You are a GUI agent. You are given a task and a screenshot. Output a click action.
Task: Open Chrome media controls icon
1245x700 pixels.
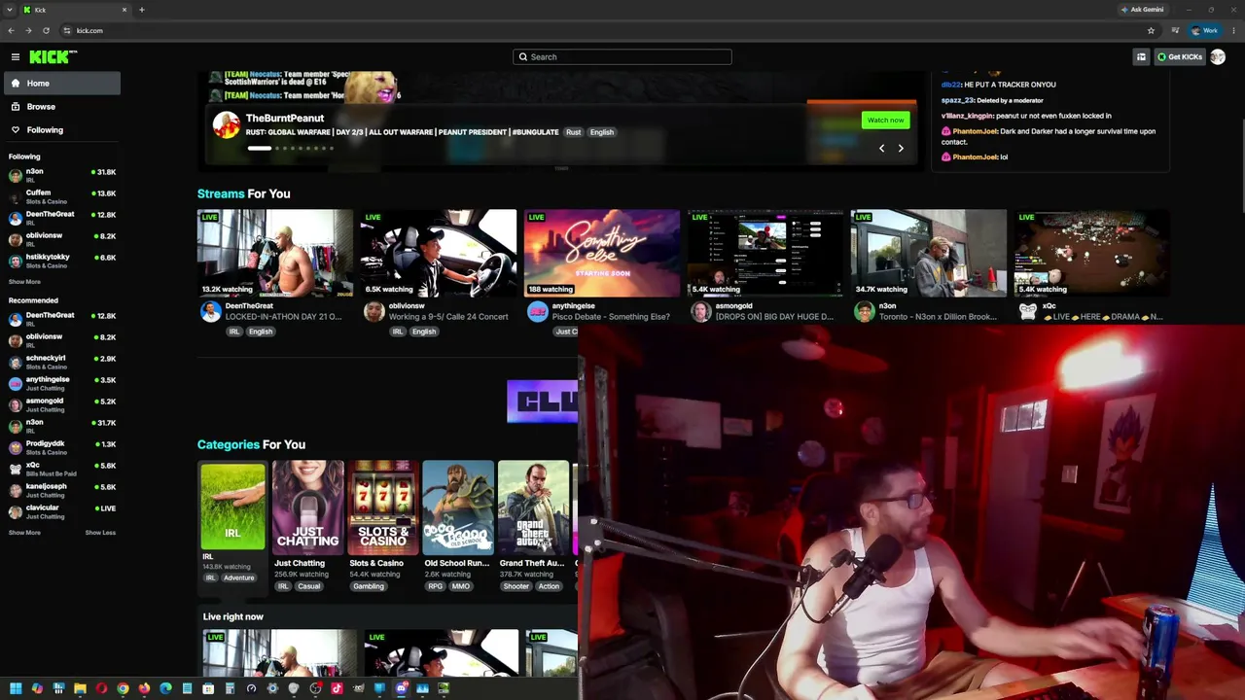(1175, 30)
